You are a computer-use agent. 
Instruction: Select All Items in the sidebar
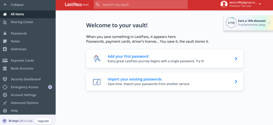pos(17,14)
